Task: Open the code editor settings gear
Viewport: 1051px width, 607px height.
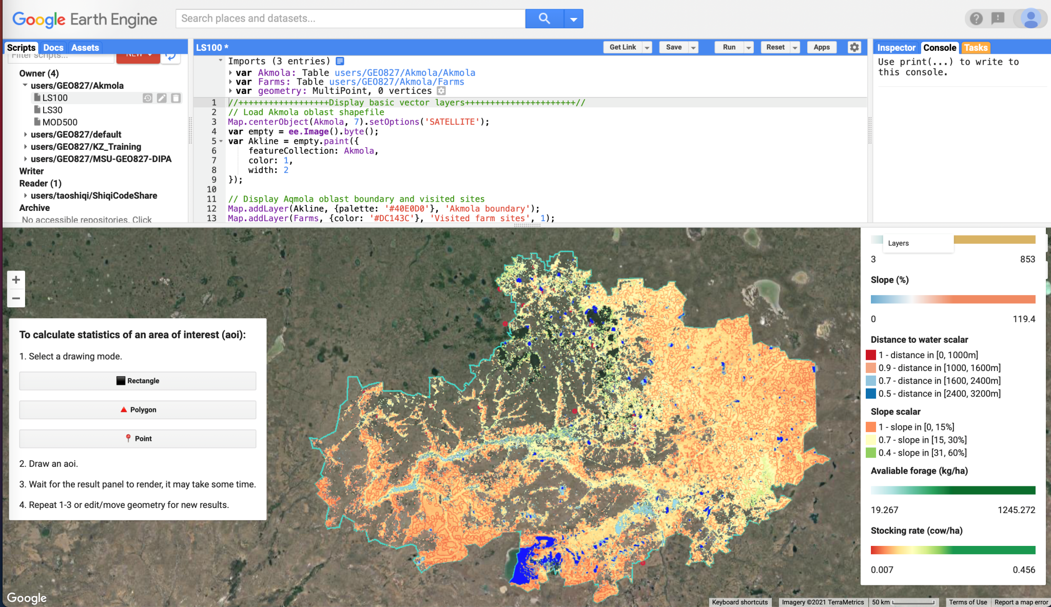Action: (854, 47)
